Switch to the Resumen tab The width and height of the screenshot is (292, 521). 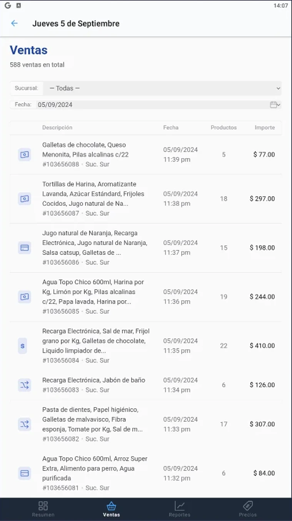tap(43, 509)
